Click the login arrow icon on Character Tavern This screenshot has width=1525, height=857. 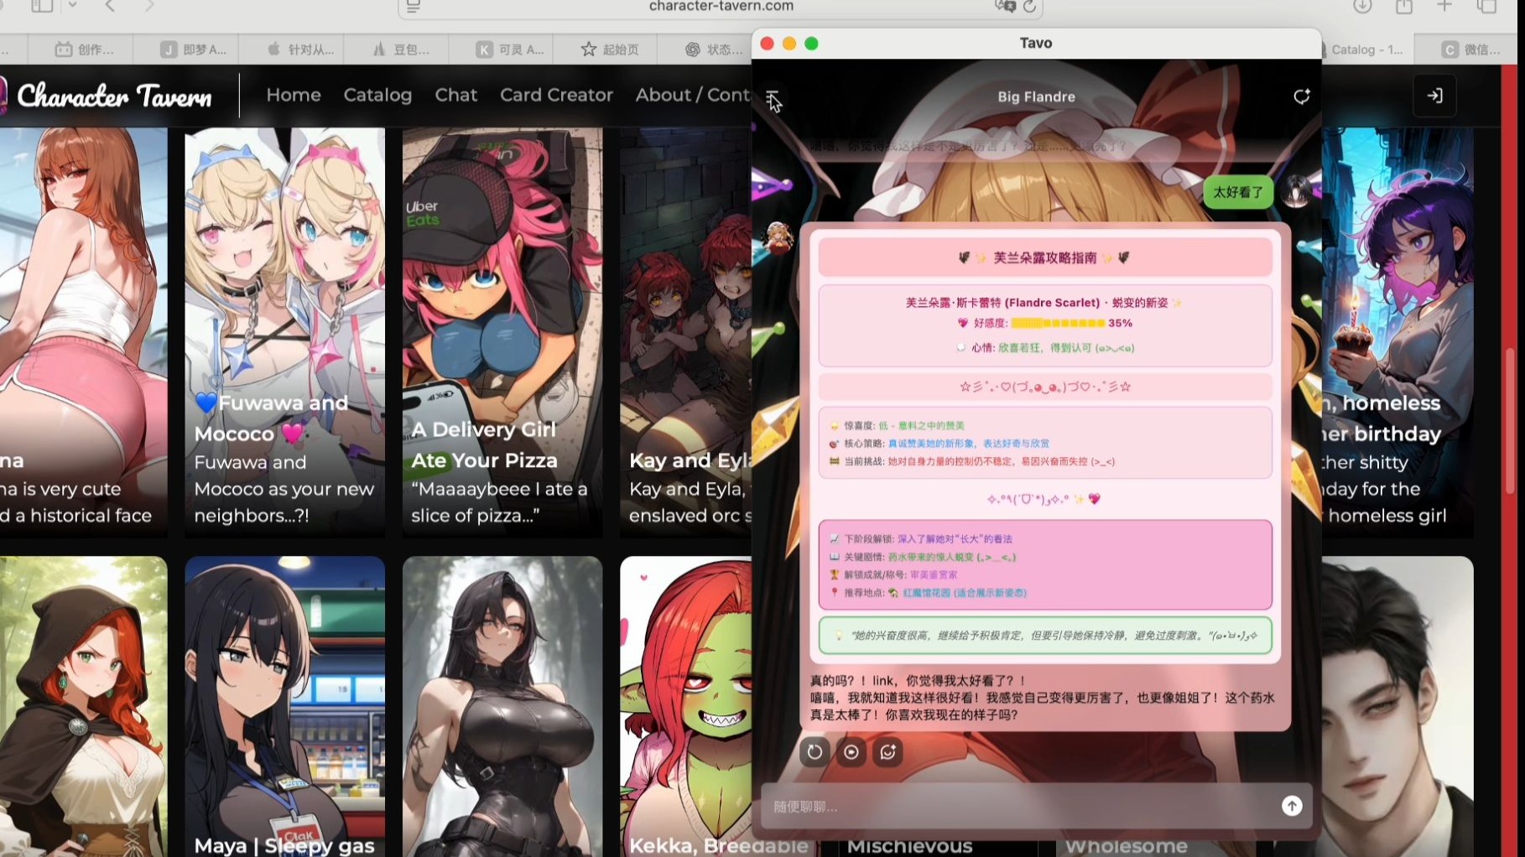[1435, 96]
